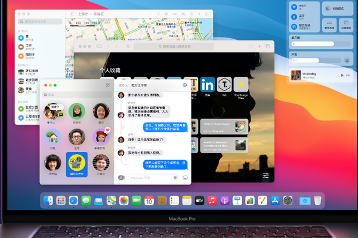Toggle AirDrop in Control Center

[x=294, y=27]
